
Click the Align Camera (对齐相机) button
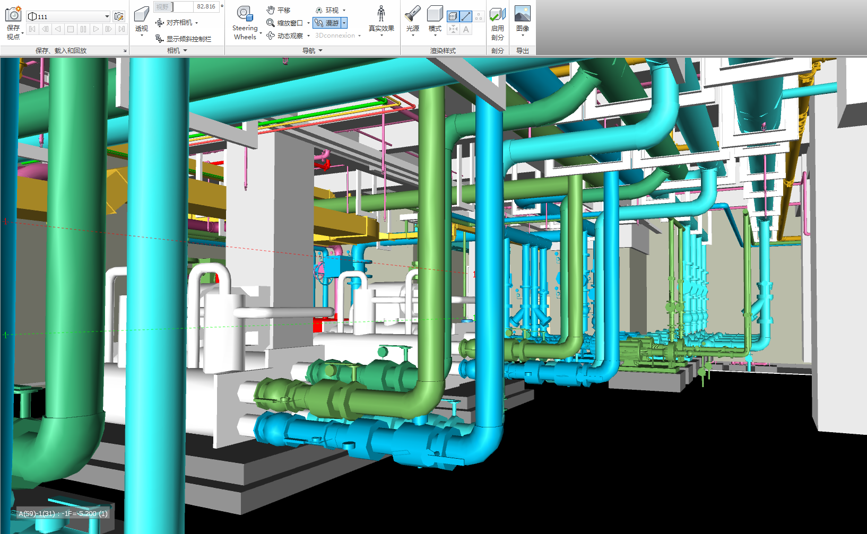pyautogui.click(x=174, y=23)
